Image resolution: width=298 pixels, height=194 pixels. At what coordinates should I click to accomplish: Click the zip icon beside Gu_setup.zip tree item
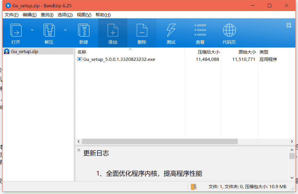pyautogui.click(x=7, y=52)
